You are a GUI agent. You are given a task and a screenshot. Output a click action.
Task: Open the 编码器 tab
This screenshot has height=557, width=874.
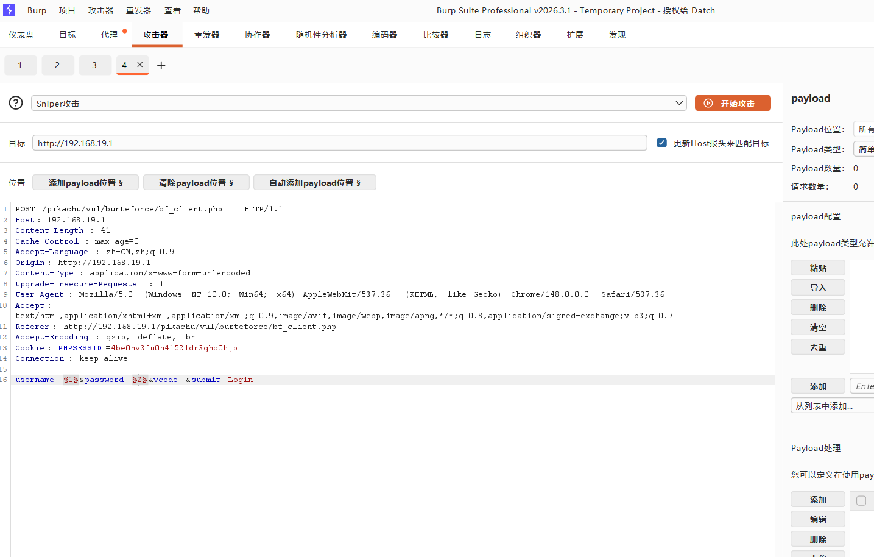(384, 35)
